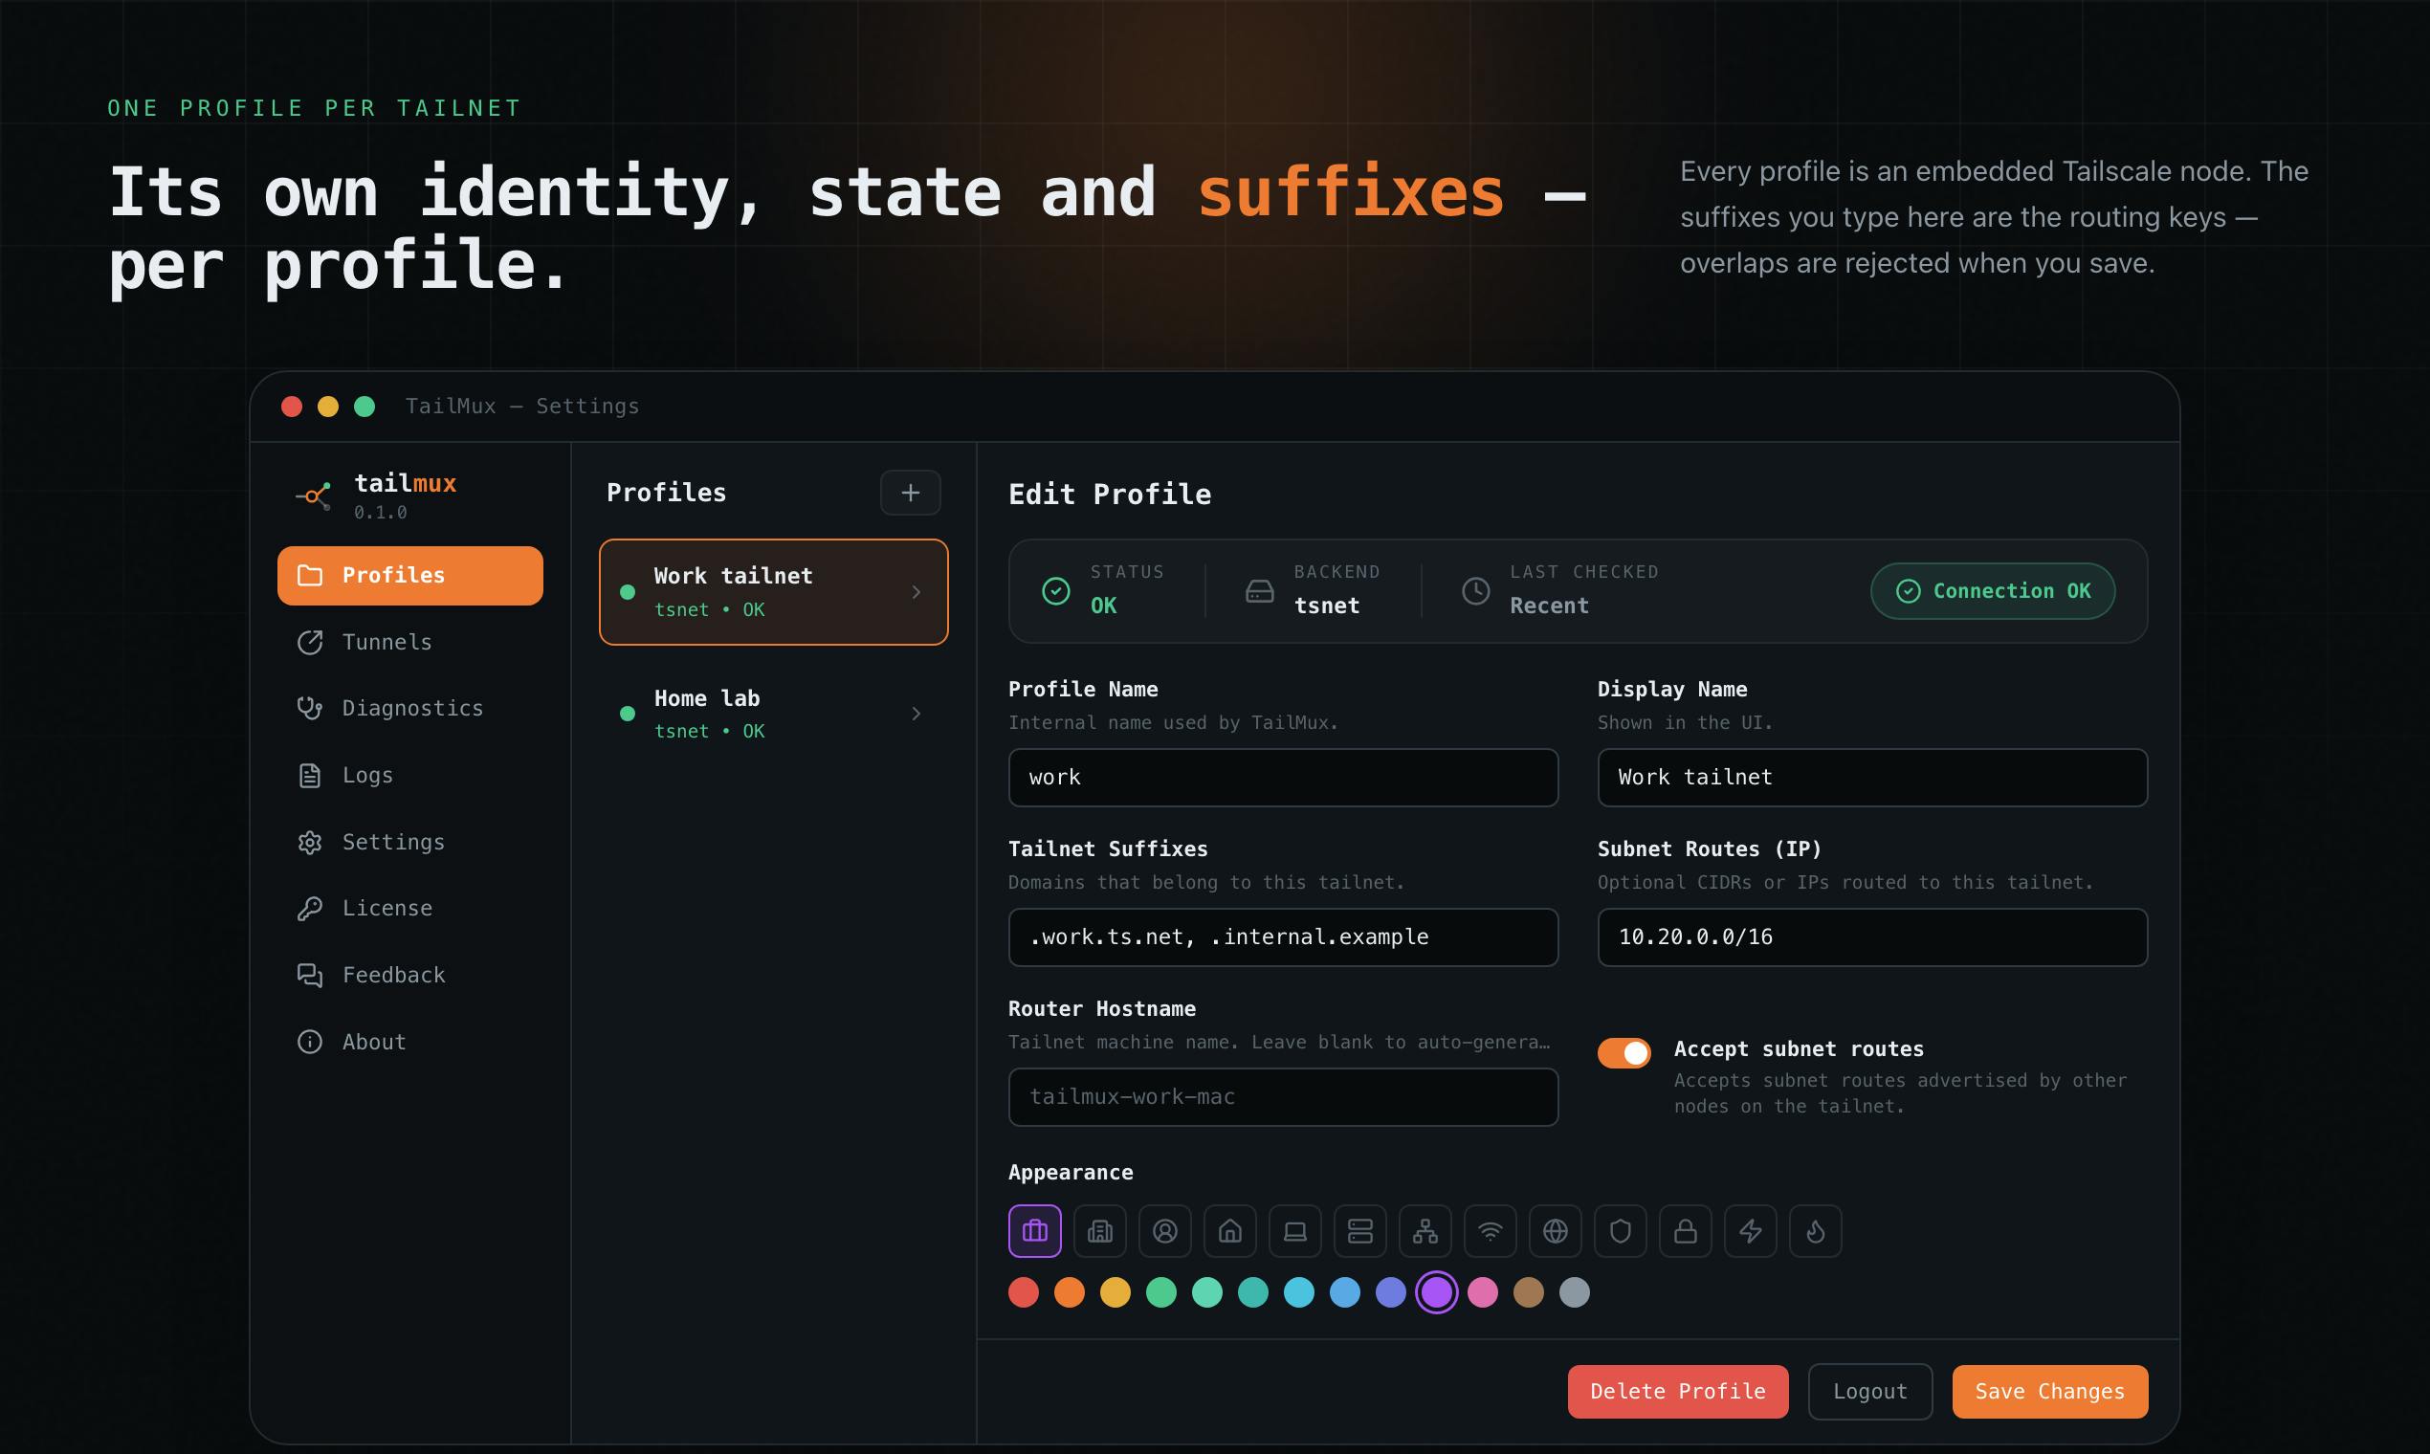The height and width of the screenshot is (1454, 2430).
Task: Open the About section
Action: tap(409, 1042)
